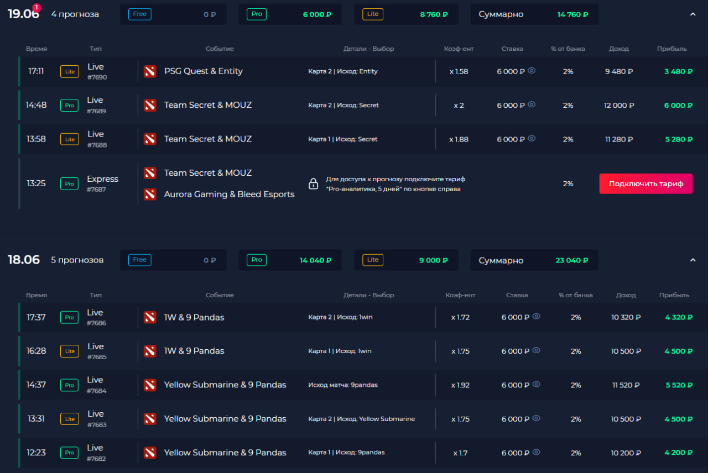Click Lite badge in the 13:31 row
This screenshot has width=708, height=473.
(70, 419)
